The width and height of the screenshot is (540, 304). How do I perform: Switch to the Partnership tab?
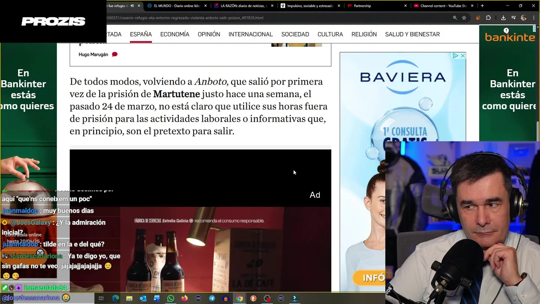(377, 6)
